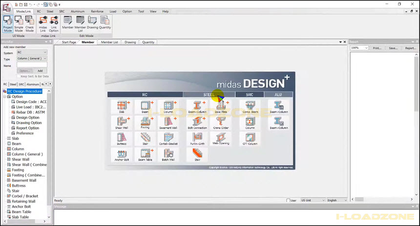Open the US Unit dropdown in status bar
420x226 pixels.
coord(313,200)
